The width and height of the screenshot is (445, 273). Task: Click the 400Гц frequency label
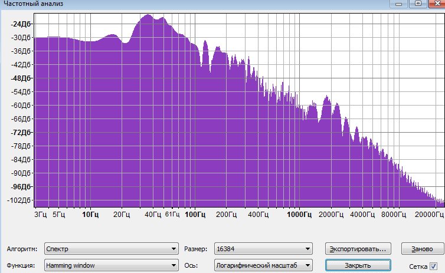point(258,214)
